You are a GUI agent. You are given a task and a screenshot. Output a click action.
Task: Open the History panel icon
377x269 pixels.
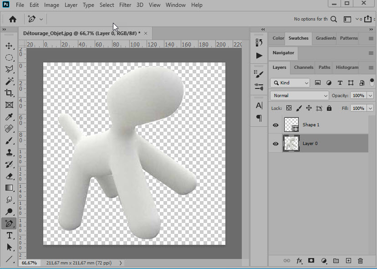259,42
